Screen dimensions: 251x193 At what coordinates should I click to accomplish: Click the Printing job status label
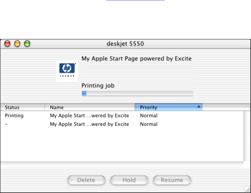(98, 86)
